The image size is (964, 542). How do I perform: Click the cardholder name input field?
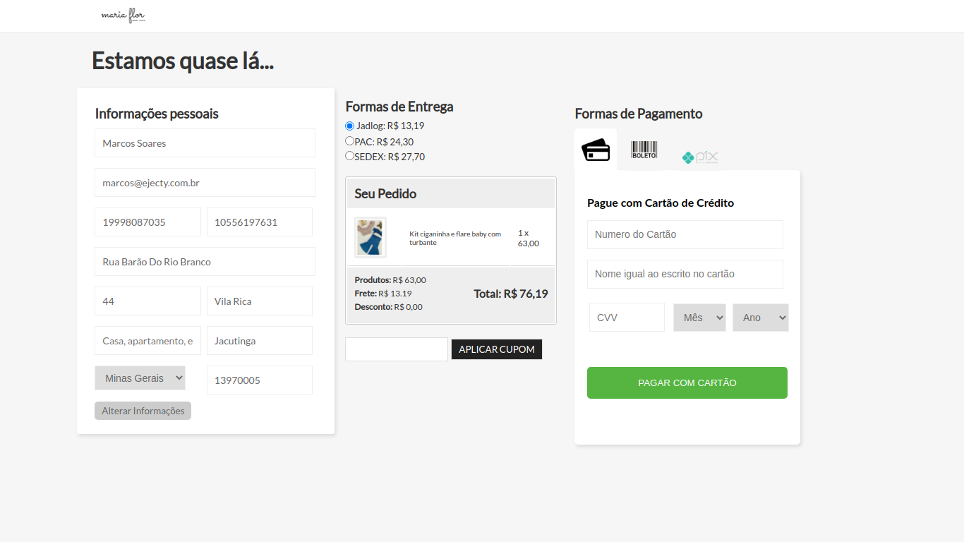click(x=685, y=274)
